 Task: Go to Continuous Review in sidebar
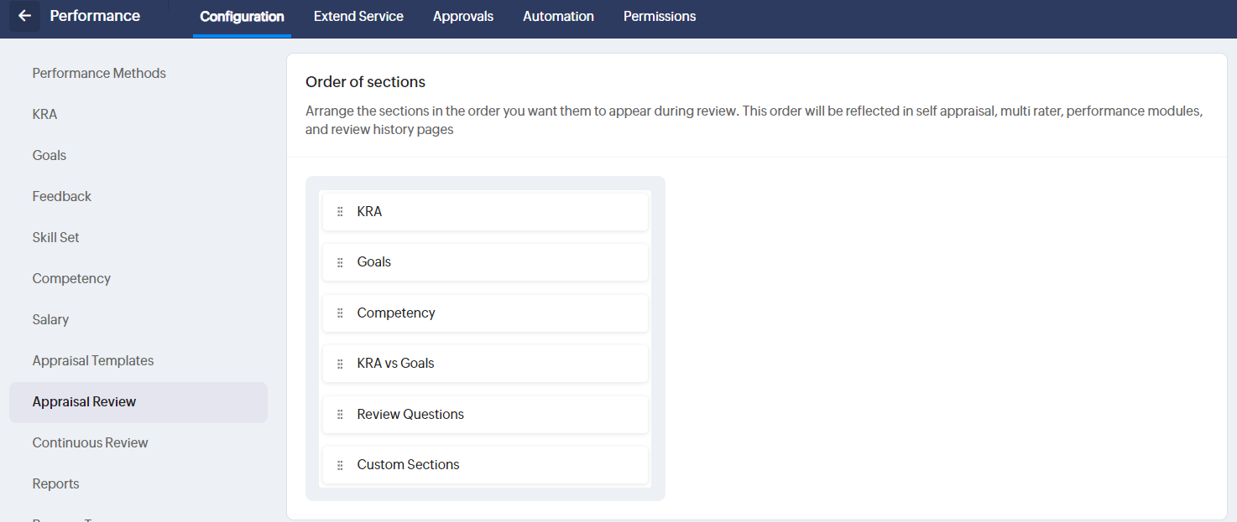90,442
